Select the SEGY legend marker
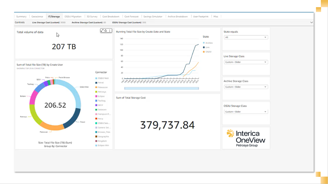 click(x=96, y=105)
